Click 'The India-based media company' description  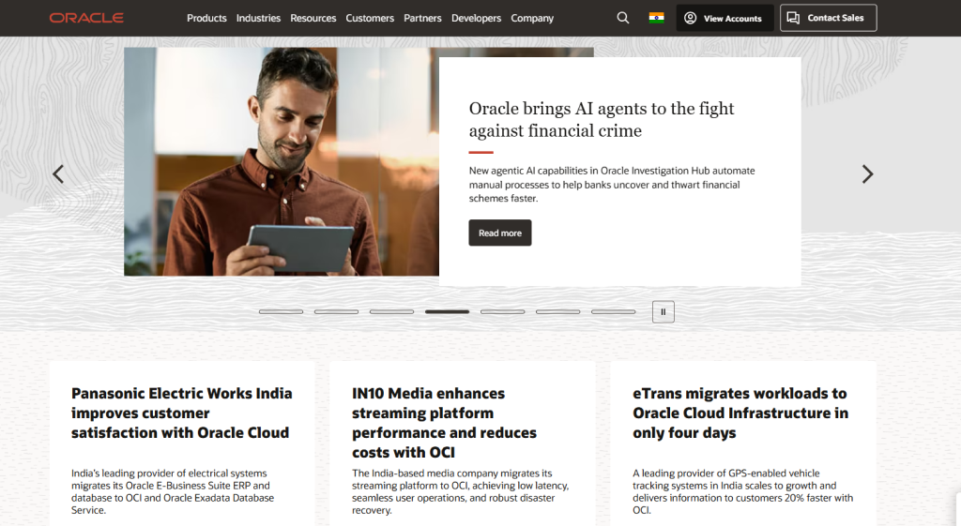pyautogui.click(x=460, y=491)
